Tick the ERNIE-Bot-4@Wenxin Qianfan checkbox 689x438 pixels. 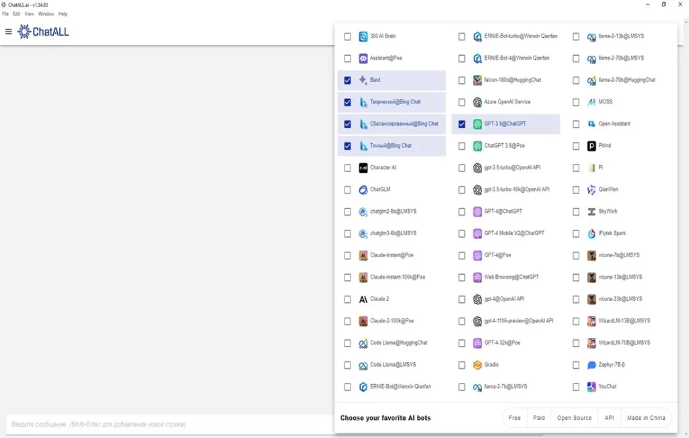click(462, 58)
